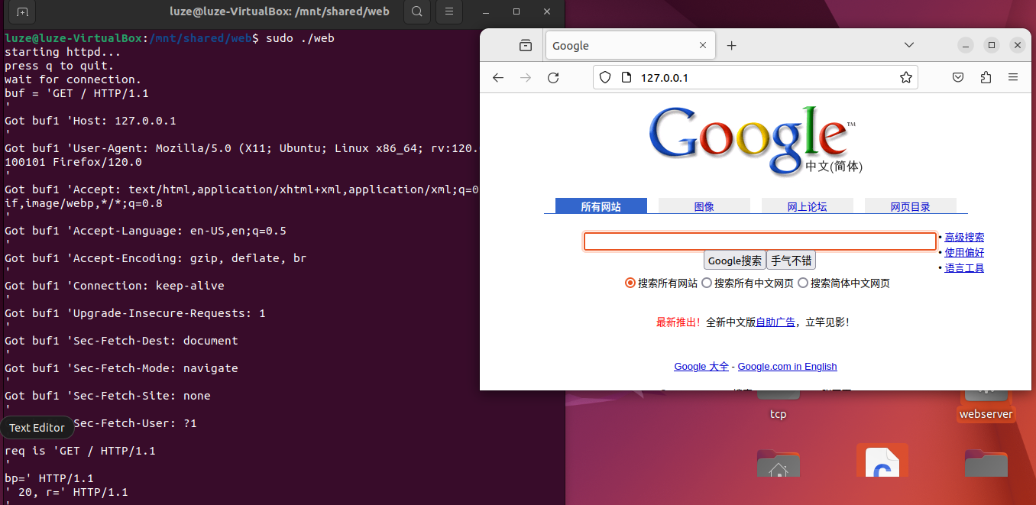
Task: Click the 'Upgrade-Insecure-Requests: 1' line
Action: pos(135,313)
